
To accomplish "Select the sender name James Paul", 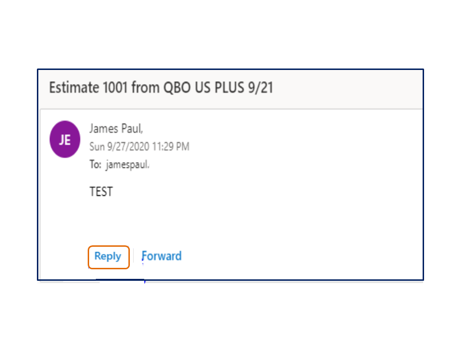I will pos(115,128).
